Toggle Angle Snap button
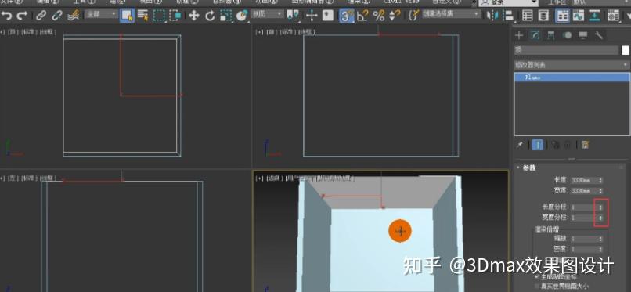This screenshot has height=292, width=631. (x=362, y=16)
